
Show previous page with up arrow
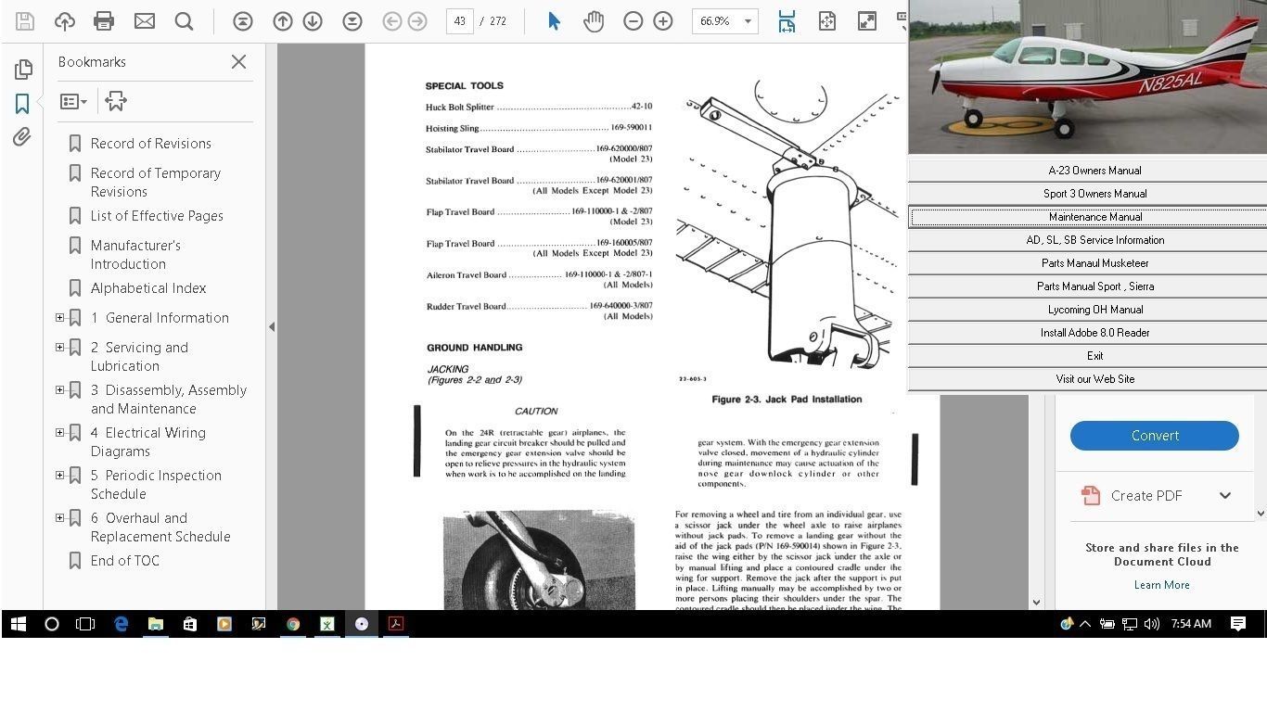283,20
